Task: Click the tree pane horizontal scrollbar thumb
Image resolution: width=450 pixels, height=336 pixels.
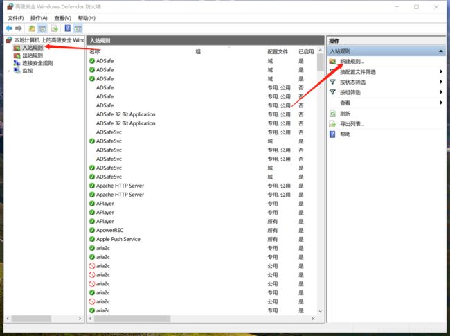Action: 31,319
